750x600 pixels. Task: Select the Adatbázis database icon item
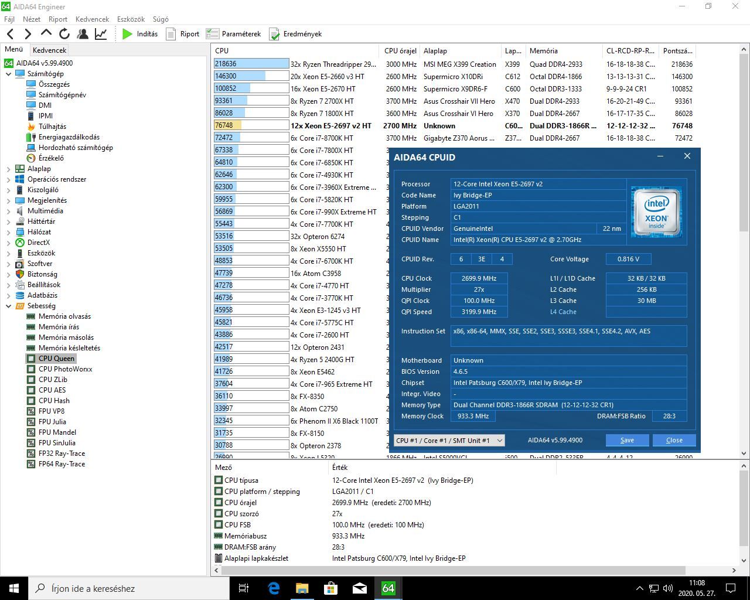pos(20,295)
